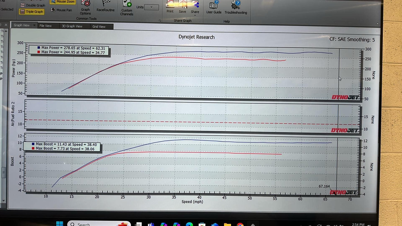
Task: Open the User Guide help
Action: click(x=214, y=7)
